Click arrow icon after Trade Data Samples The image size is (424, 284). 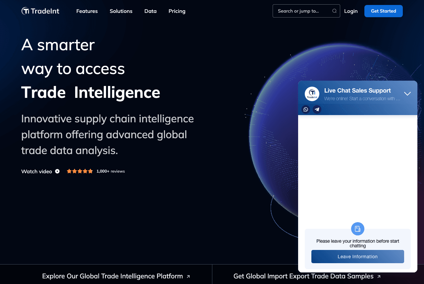379,276
